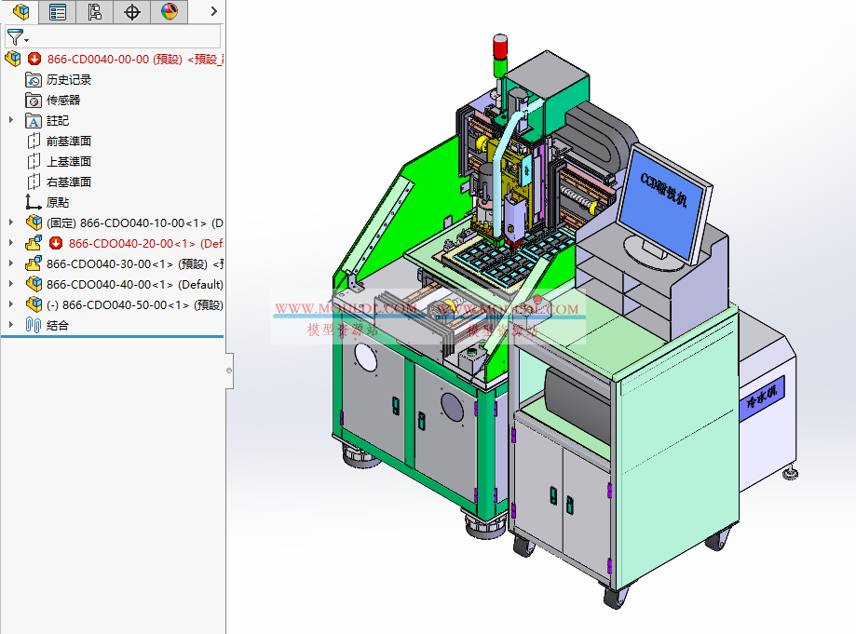Image resolution: width=856 pixels, height=634 pixels.
Task: Expand the 註記 annotations node
Action: [x=11, y=120]
